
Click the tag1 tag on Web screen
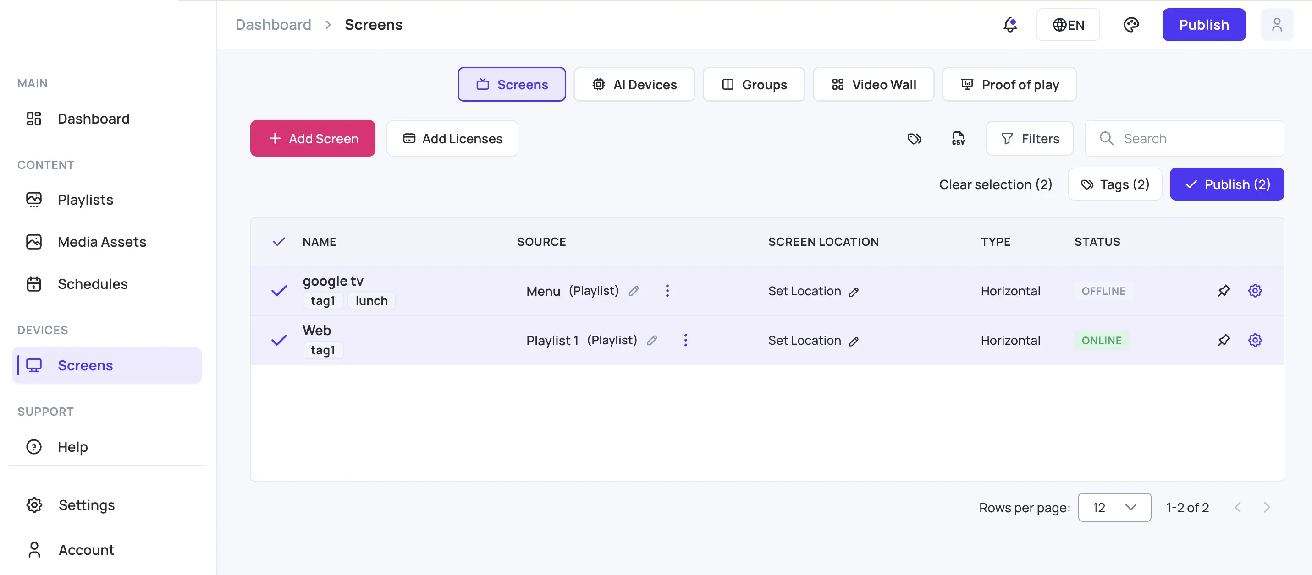pyautogui.click(x=323, y=350)
